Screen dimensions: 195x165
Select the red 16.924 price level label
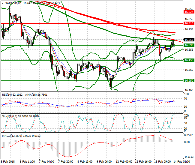(x=189, y=12)
